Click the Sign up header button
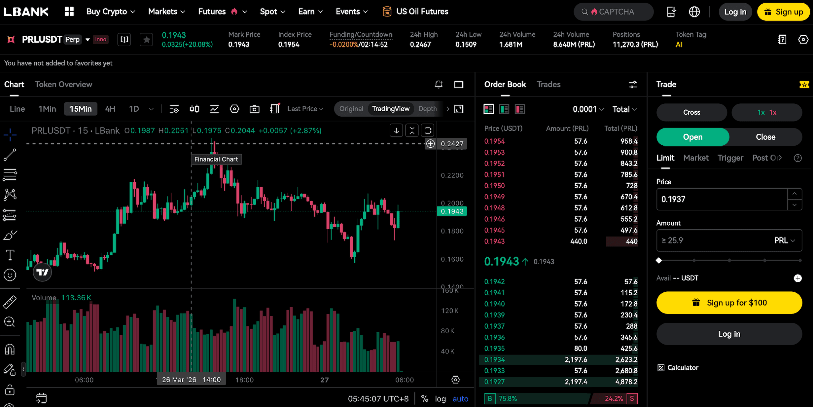The width and height of the screenshot is (813, 407). 783,12
